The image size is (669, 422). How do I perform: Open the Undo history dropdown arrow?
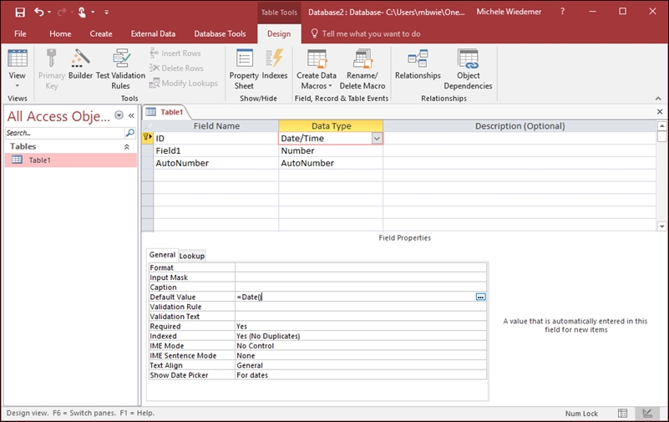(x=49, y=13)
